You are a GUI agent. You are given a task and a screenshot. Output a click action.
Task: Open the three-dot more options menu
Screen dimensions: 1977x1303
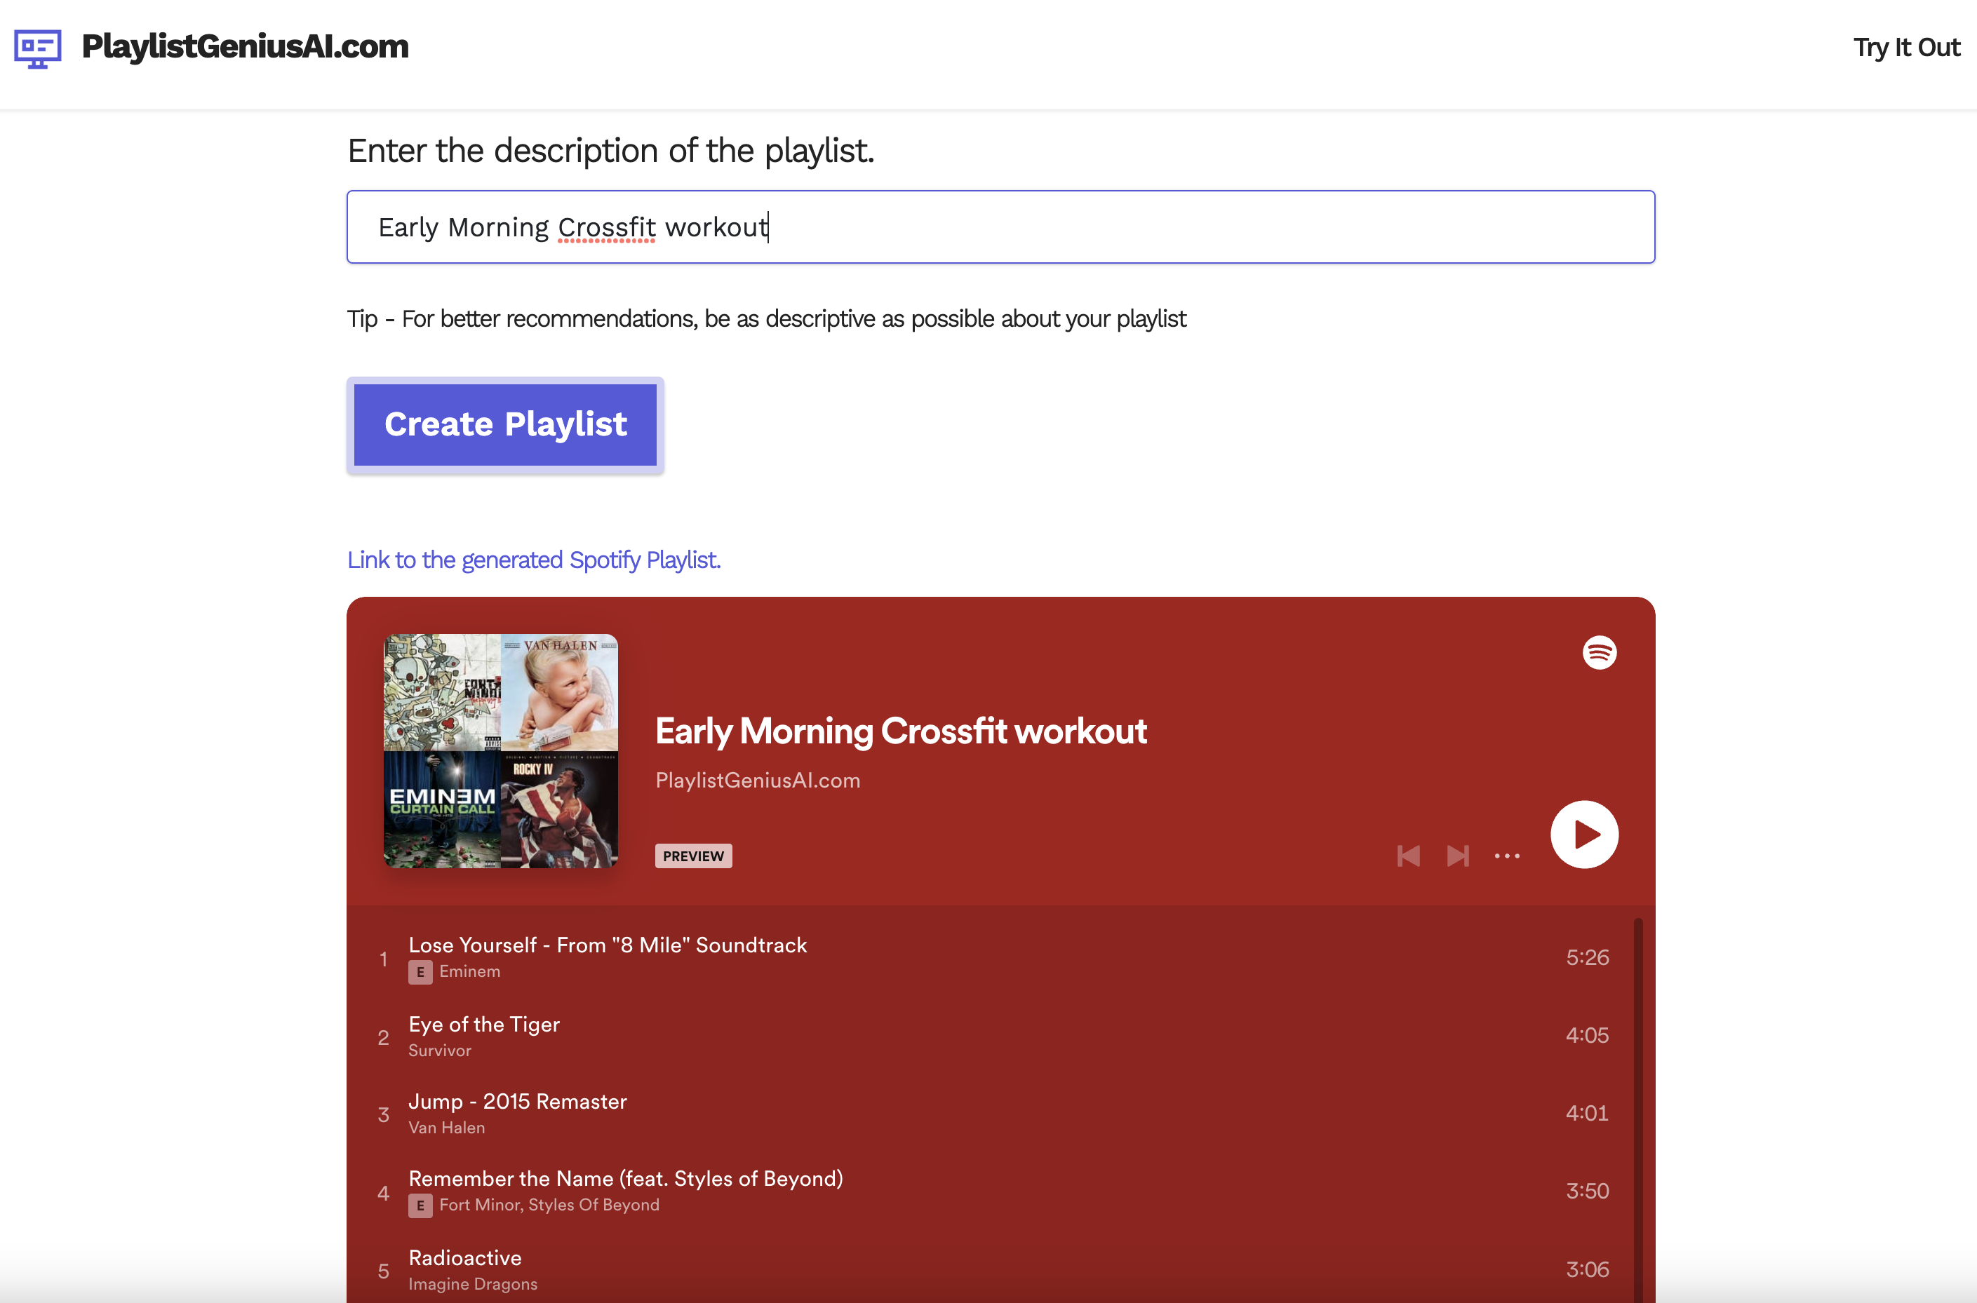coord(1506,856)
